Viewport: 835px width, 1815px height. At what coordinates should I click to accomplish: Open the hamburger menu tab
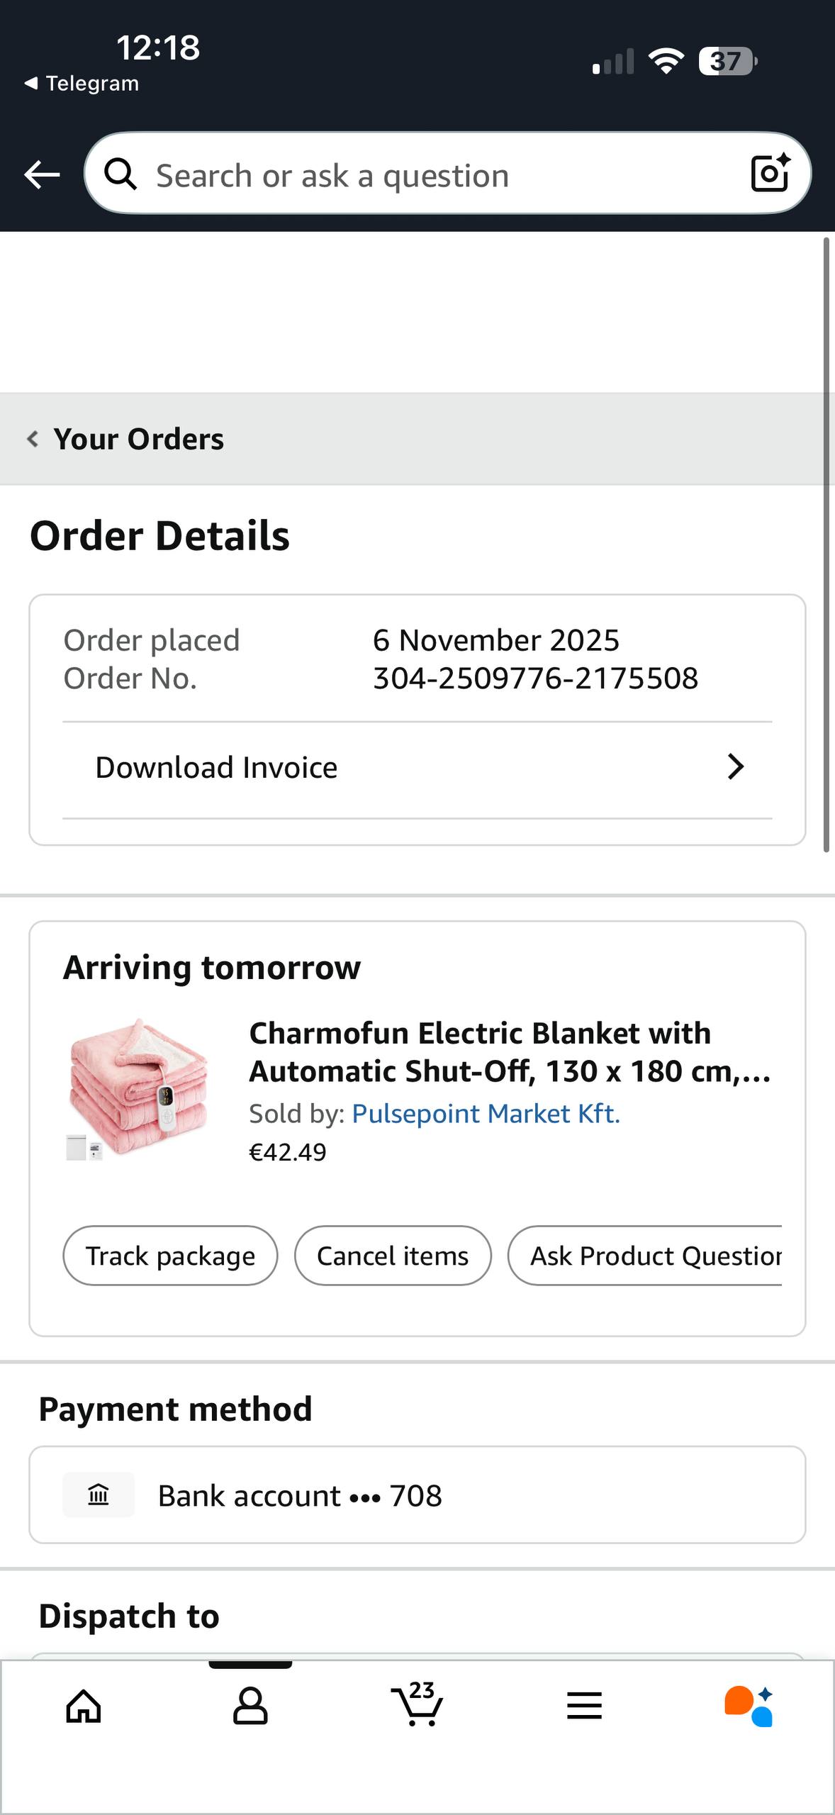584,1706
